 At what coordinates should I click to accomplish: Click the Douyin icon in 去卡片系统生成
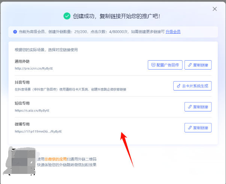tap(178, 86)
